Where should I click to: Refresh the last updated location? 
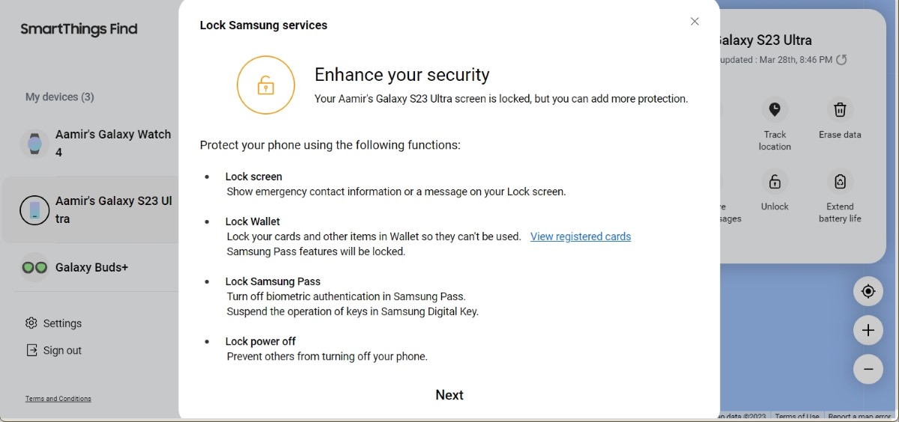[x=841, y=60]
